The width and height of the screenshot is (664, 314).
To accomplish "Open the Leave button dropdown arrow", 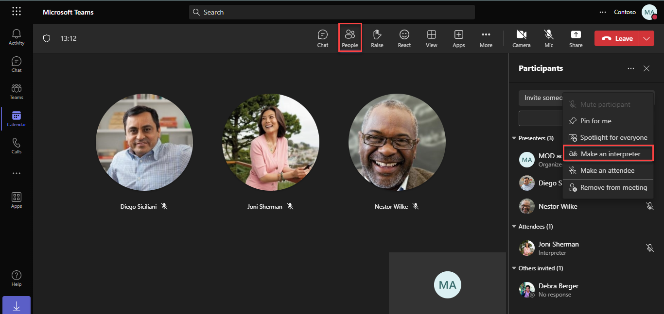I will coord(647,38).
